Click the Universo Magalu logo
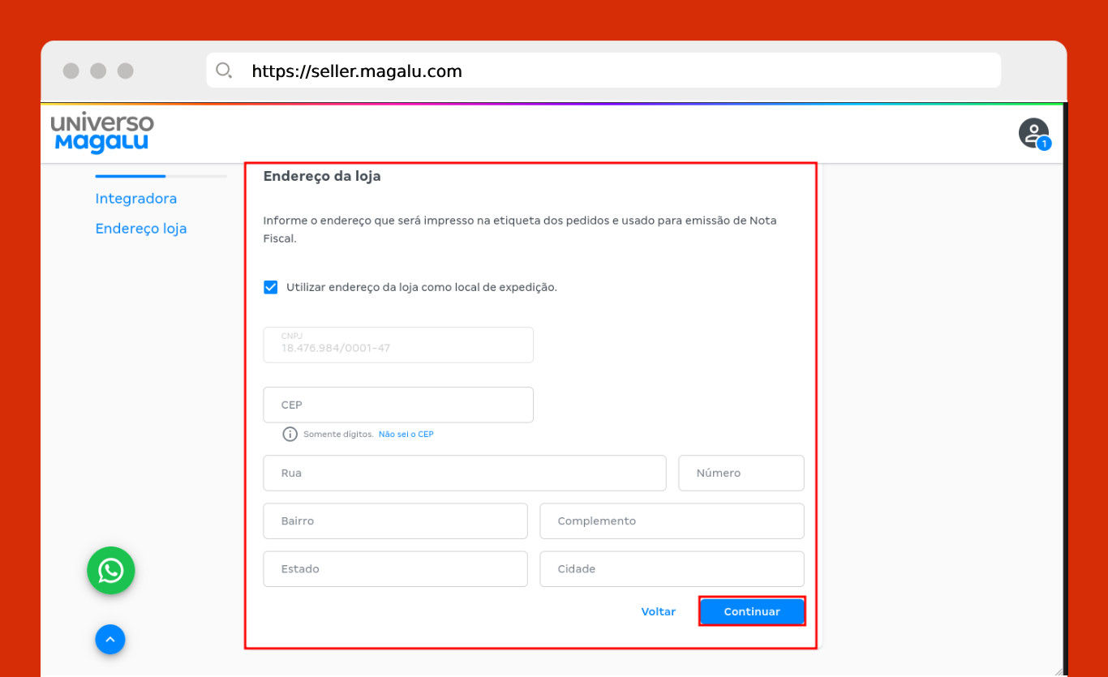 102,133
